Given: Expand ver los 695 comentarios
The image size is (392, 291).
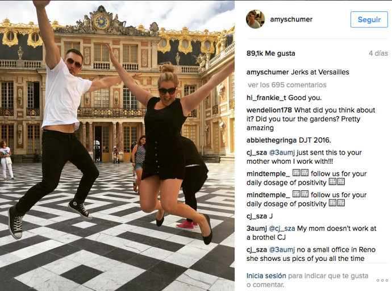Looking at the screenshot, I should coord(287,85).
